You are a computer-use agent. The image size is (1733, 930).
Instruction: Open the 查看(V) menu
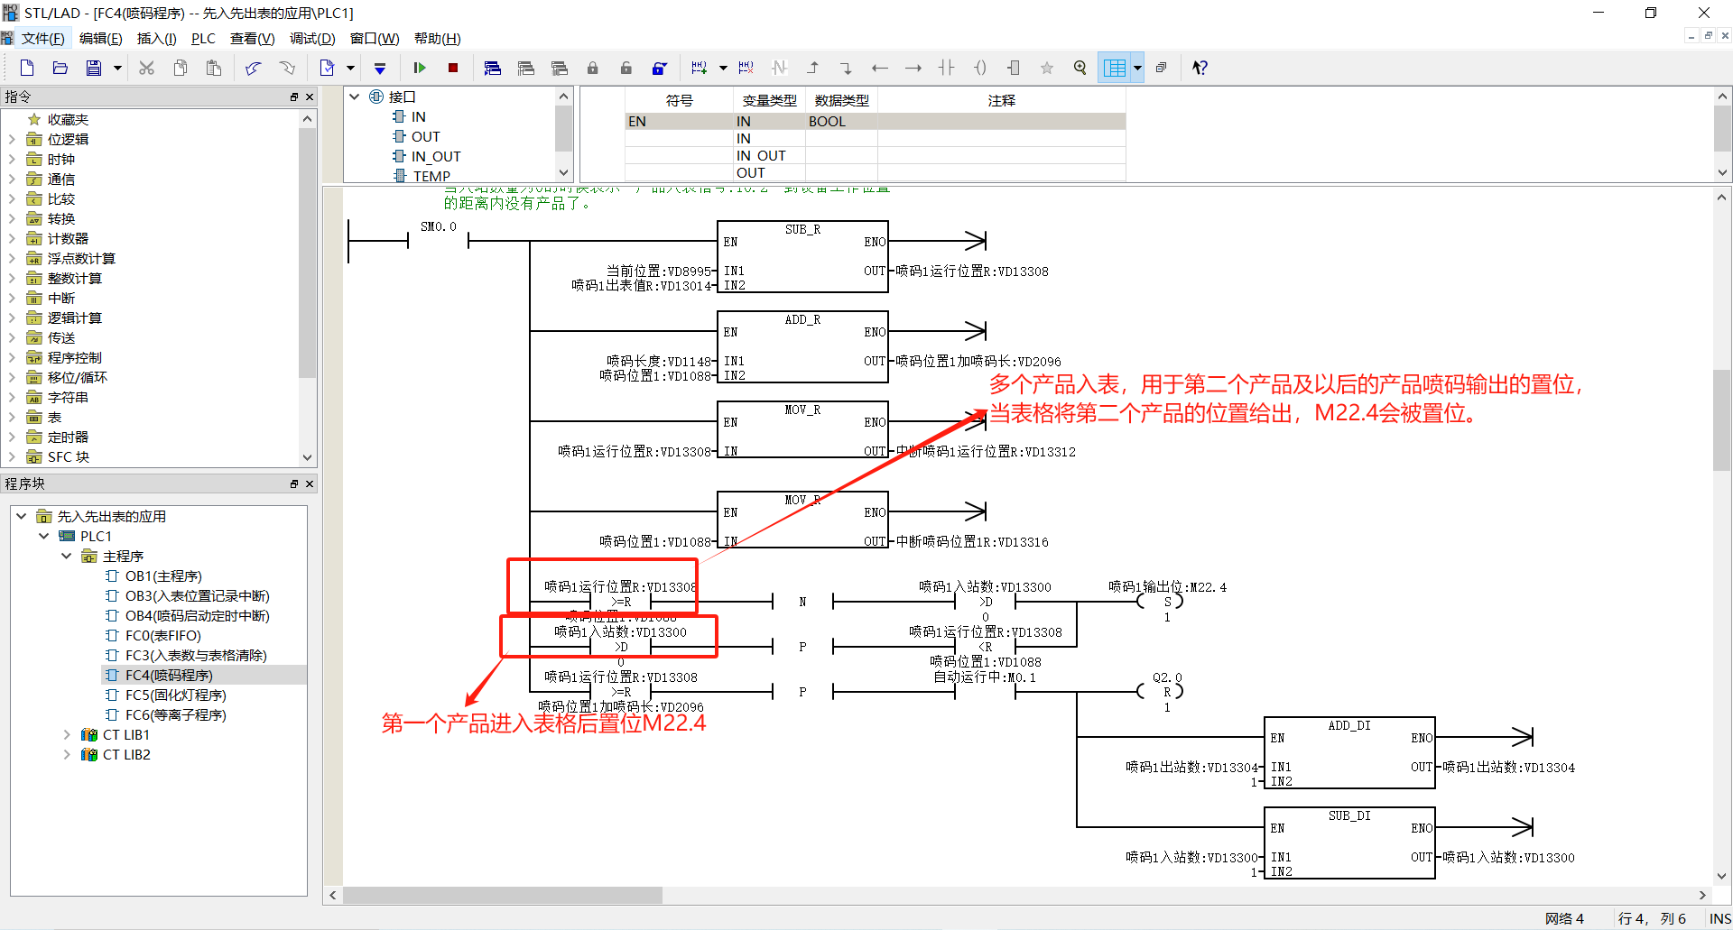click(252, 38)
